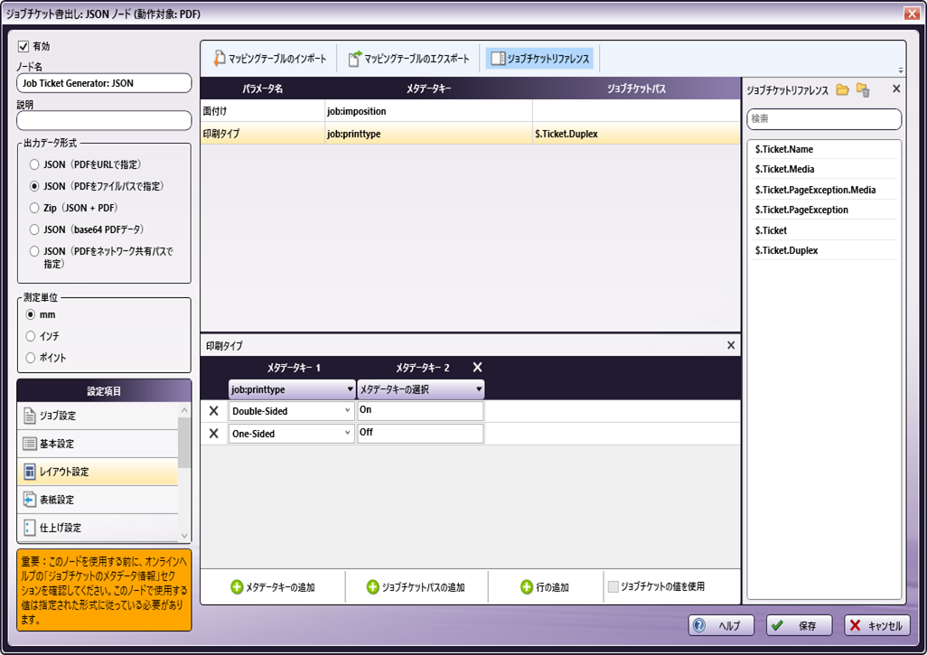Viewport: 927px width, 655px height.
Task: Click the red X cancel icon
Action: pyautogui.click(x=855, y=625)
